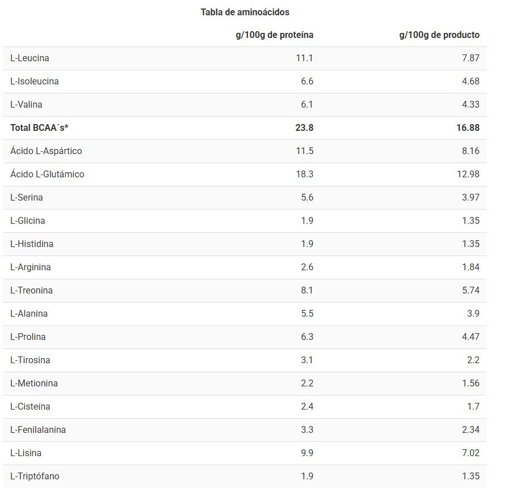Select the L-Valina row name

(x=26, y=105)
